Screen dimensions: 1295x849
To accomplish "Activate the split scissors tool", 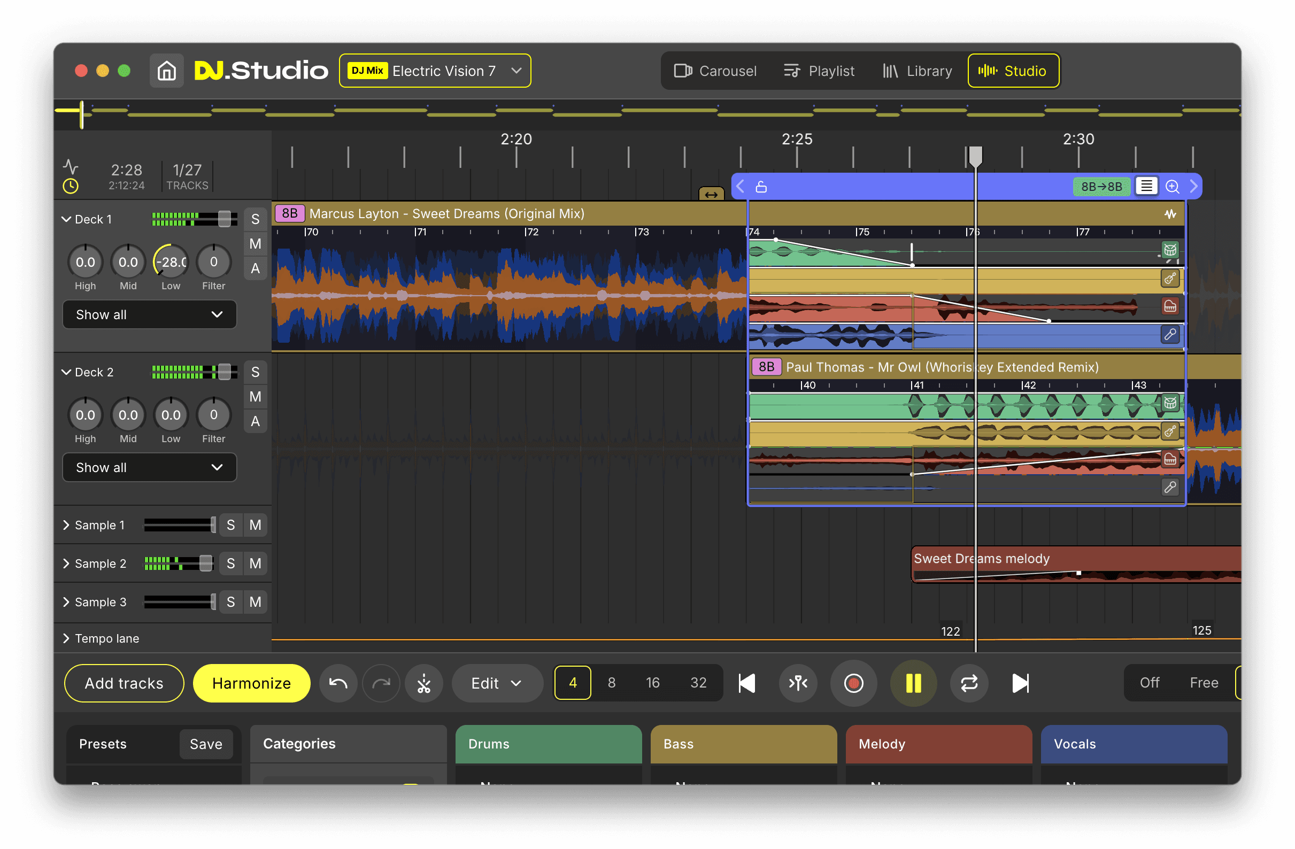I will 424,683.
